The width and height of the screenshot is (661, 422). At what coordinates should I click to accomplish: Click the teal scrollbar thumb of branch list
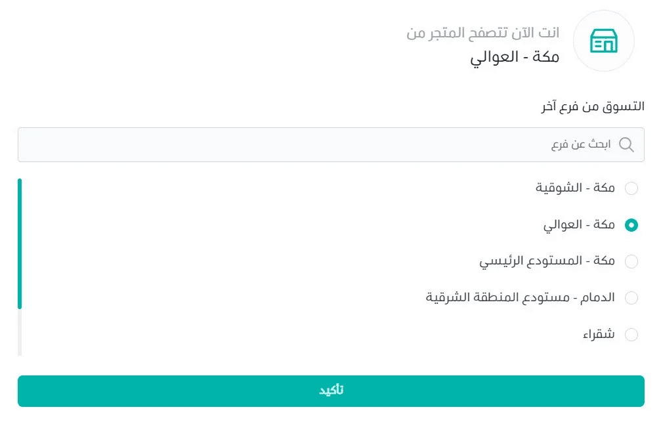[20, 243]
